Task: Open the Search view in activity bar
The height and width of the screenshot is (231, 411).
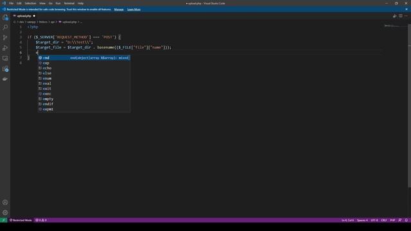Action: pos(5,27)
